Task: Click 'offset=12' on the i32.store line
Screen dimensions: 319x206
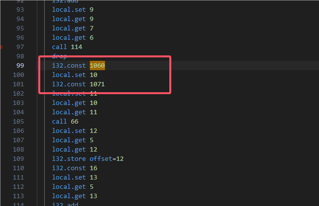Action: pos(106,159)
